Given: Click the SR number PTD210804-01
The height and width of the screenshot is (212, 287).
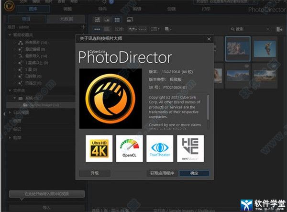Looking at the screenshot, I should pyautogui.click(x=175, y=88).
